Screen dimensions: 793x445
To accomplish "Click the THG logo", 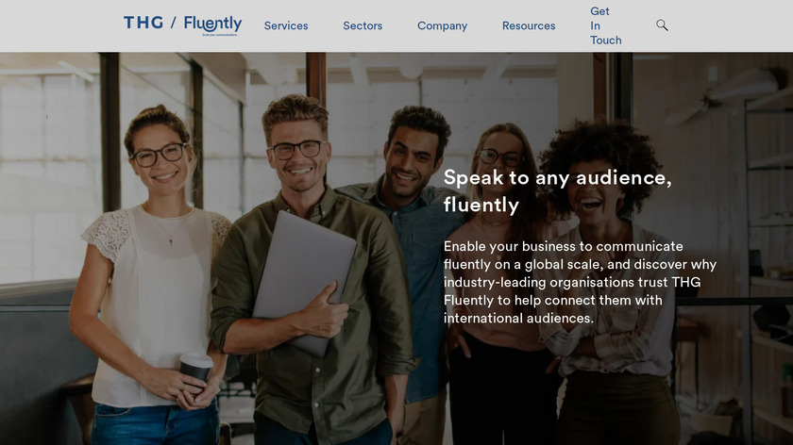I will coord(143,23).
